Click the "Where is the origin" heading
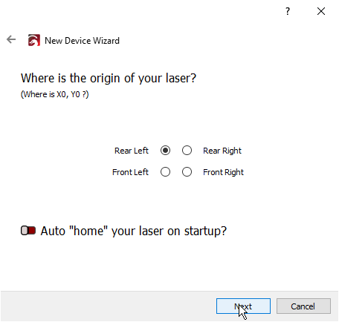This screenshot has width=339, height=322. point(109,78)
